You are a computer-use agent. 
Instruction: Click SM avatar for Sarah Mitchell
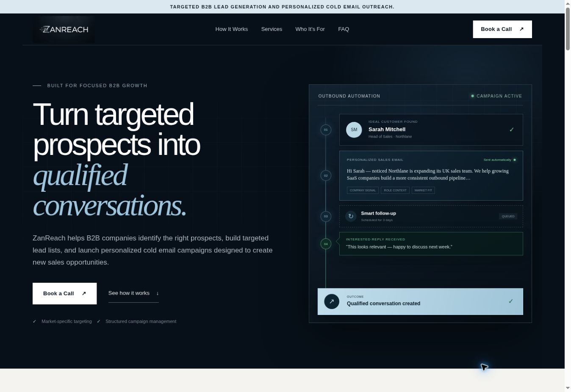354,130
